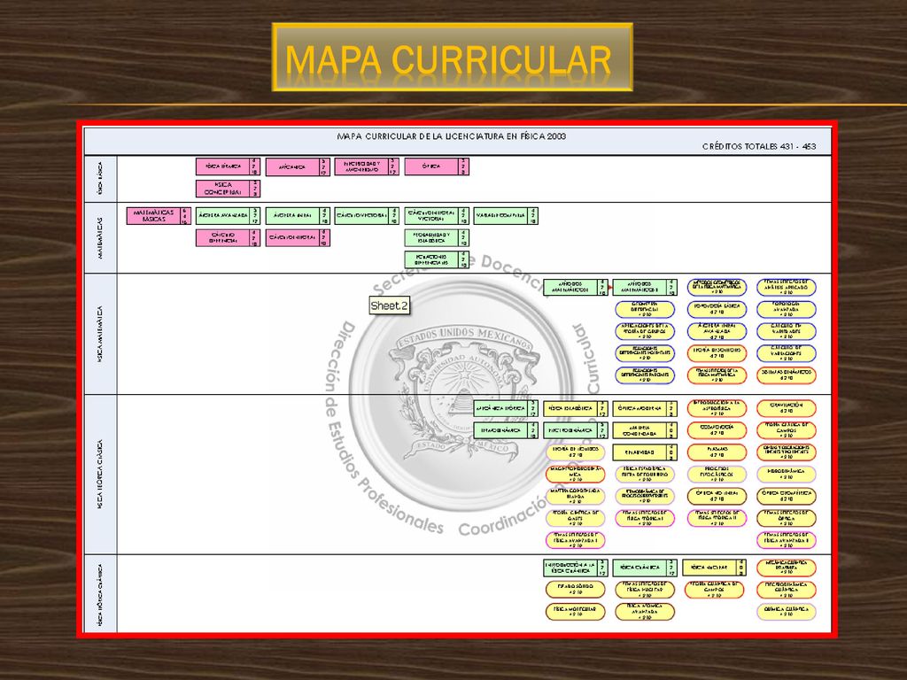This screenshot has height=680, width=907.
Task: Click the 'FÍSICA TEÓRICA CUÁNTICA' vertical row label
Action: 101,596
